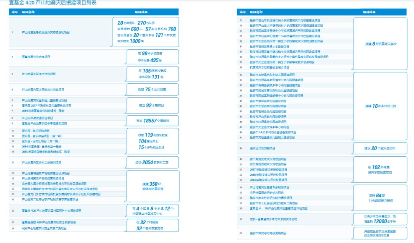Click the result '社区建立社区减灾中心' in row 22
The height and width of the screenshot is (243, 414).
147,214
